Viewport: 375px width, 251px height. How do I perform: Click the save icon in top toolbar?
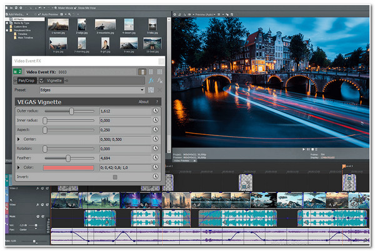click(x=16, y=8)
